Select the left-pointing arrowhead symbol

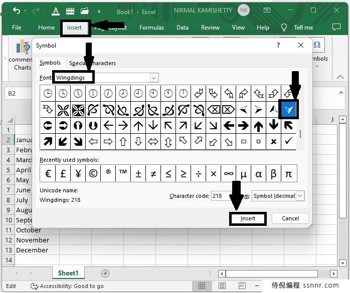click(x=243, y=110)
